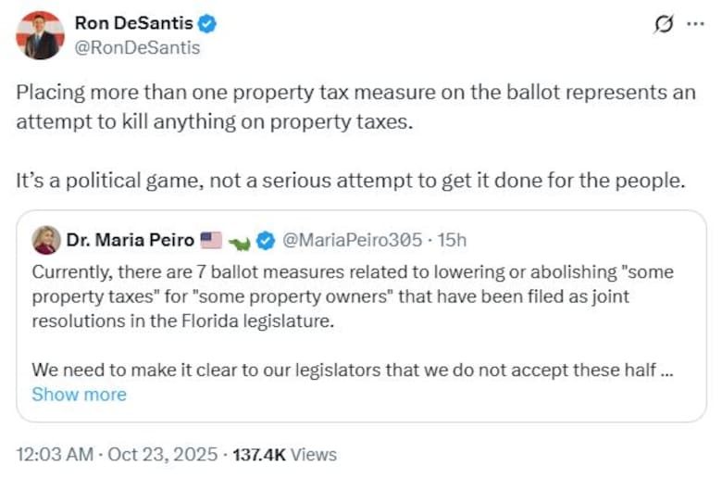Image resolution: width=722 pixels, height=478 pixels.
Task: Click the 15h timestamp on quoted tweet
Action: point(452,241)
